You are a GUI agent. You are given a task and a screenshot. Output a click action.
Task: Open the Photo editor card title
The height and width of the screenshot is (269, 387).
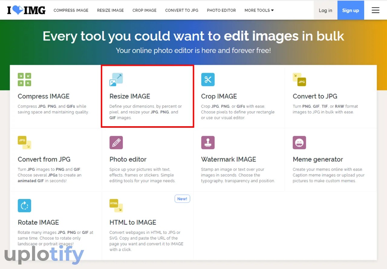tap(128, 159)
